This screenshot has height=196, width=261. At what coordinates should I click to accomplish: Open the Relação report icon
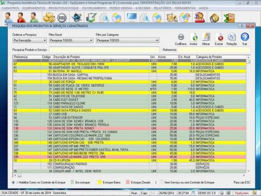pyautogui.click(x=232, y=37)
